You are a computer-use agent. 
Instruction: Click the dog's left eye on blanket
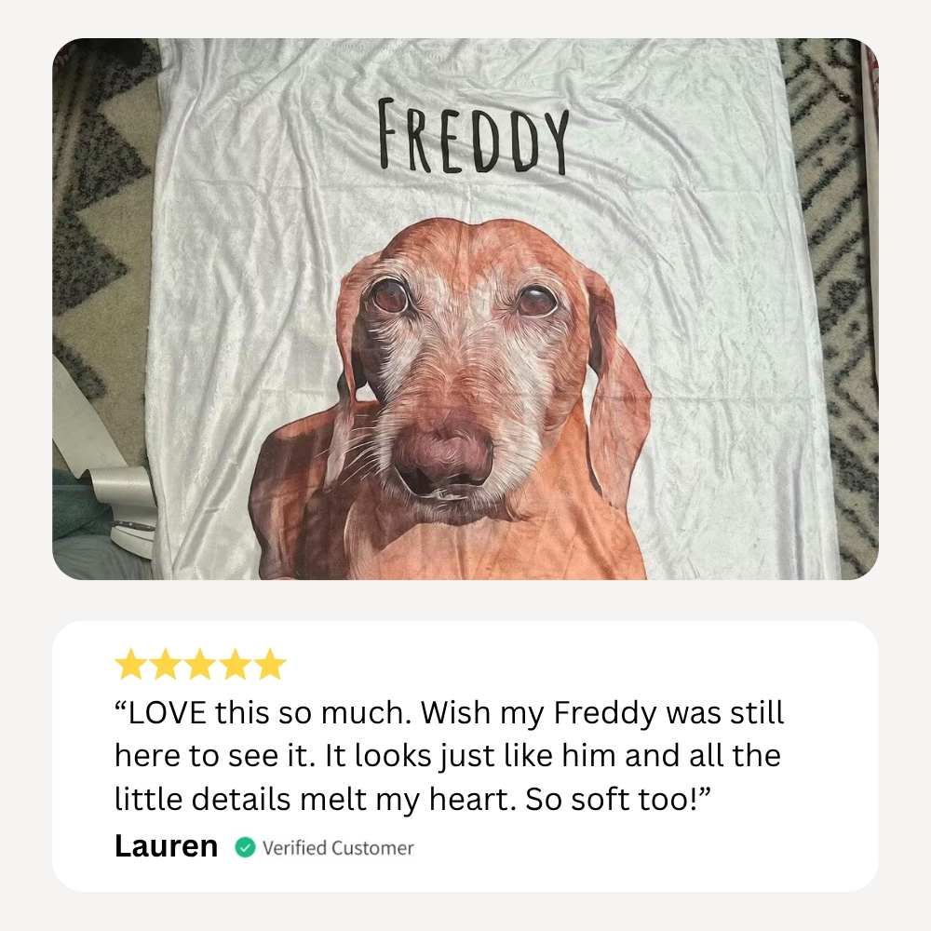coord(390,295)
